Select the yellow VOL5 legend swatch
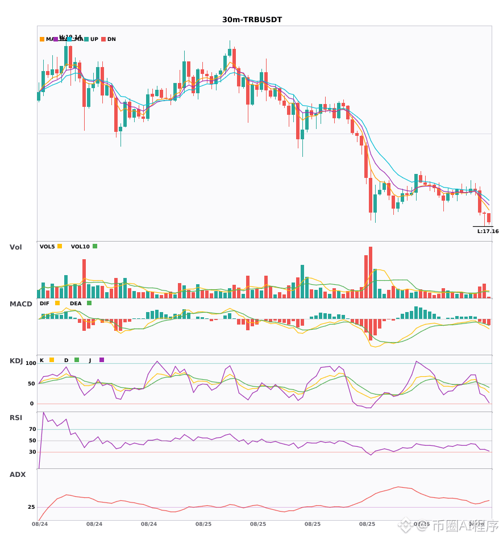The width and height of the screenshot is (503, 540). pos(60,246)
